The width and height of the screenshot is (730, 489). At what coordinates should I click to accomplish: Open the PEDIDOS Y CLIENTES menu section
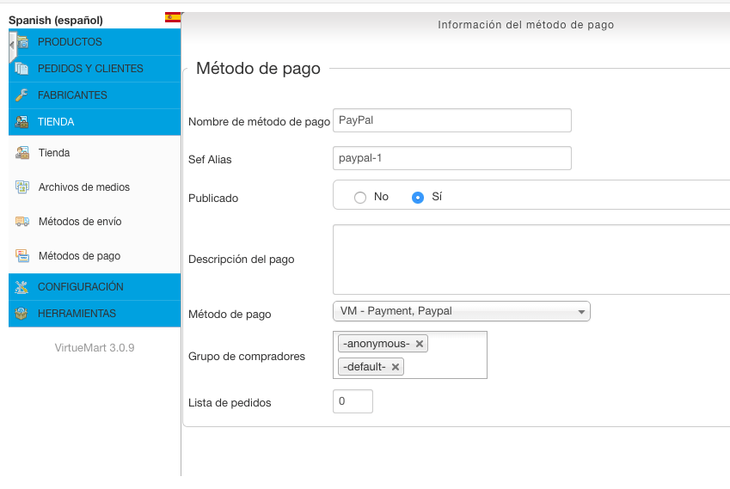tap(95, 69)
